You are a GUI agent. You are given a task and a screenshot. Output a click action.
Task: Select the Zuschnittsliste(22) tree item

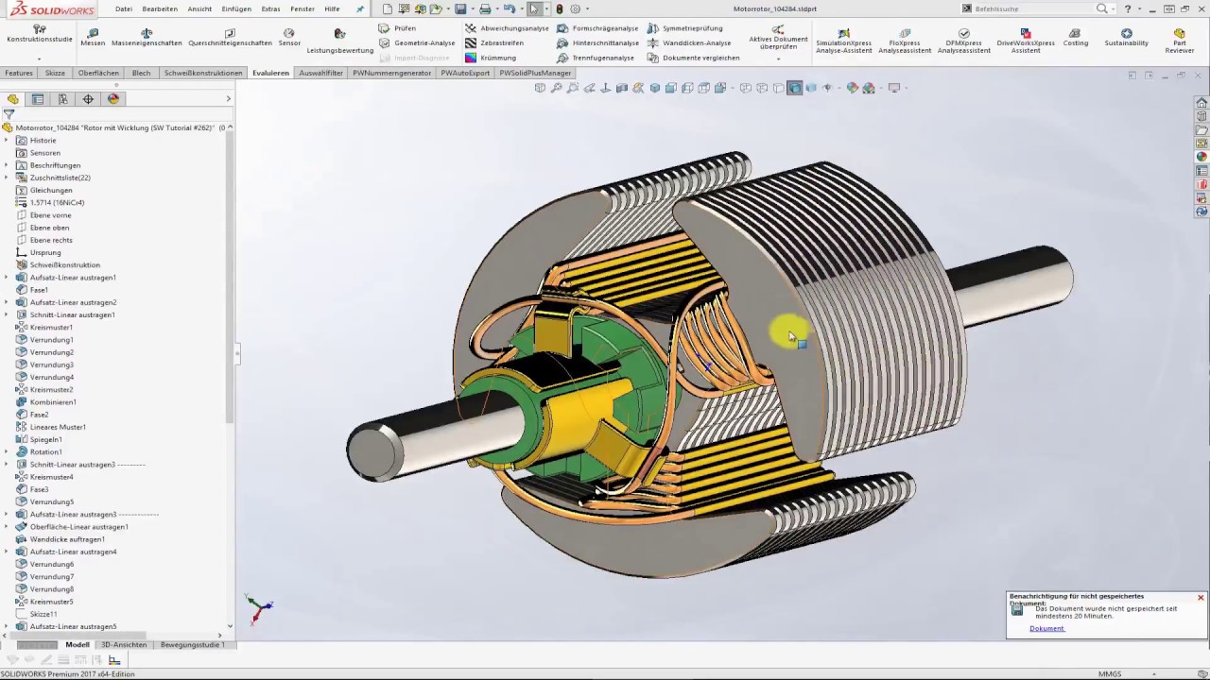tap(58, 178)
